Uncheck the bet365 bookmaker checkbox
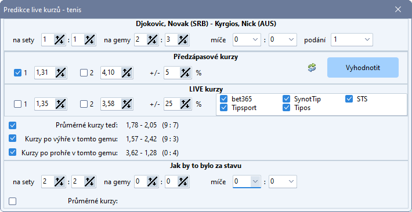Viewport: 412px width, 212px height. 223,99
